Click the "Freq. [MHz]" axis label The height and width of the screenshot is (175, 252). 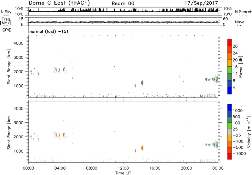(6, 21)
